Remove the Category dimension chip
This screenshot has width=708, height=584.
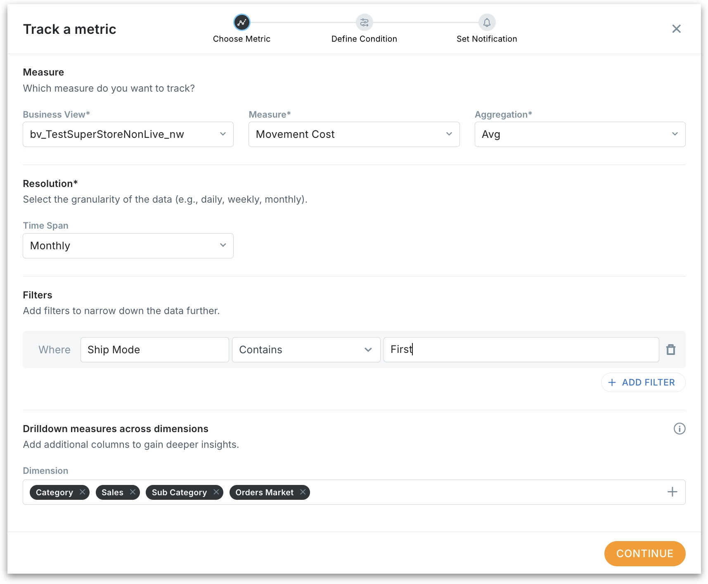pyautogui.click(x=83, y=492)
